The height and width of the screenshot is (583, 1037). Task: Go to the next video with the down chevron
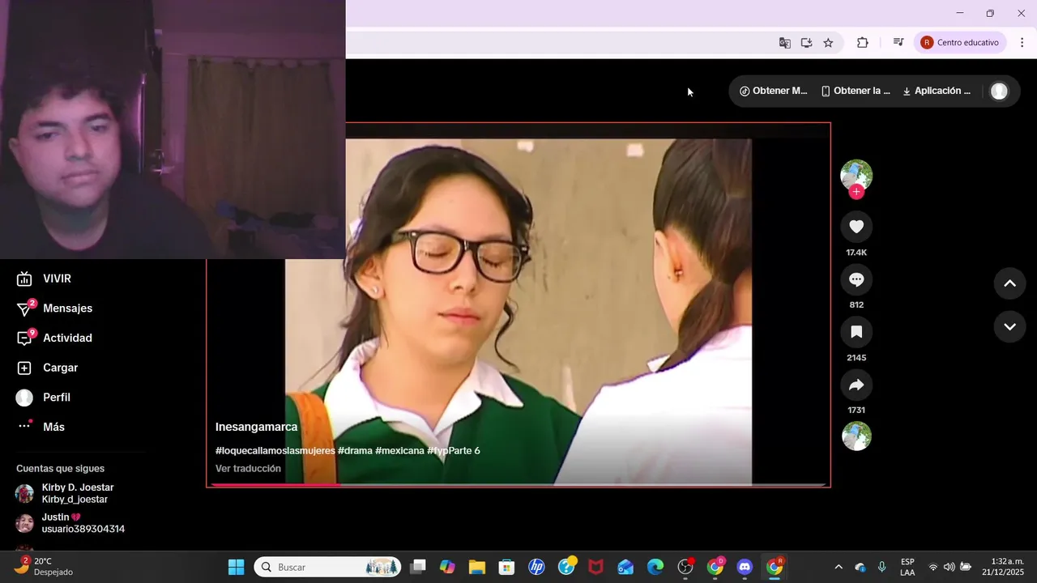pos(1009,327)
